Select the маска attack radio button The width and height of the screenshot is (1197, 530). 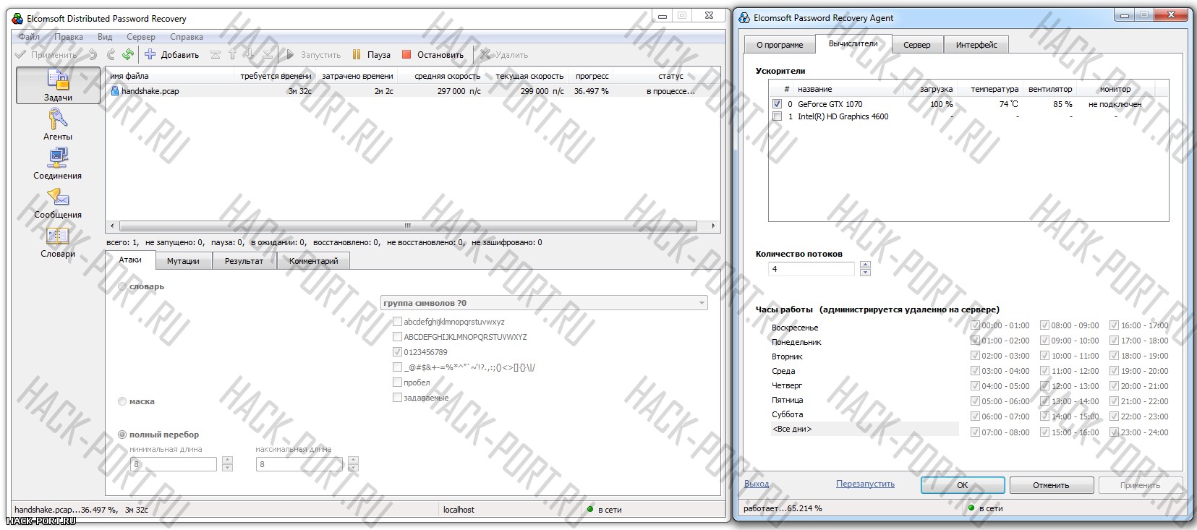coord(122,401)
